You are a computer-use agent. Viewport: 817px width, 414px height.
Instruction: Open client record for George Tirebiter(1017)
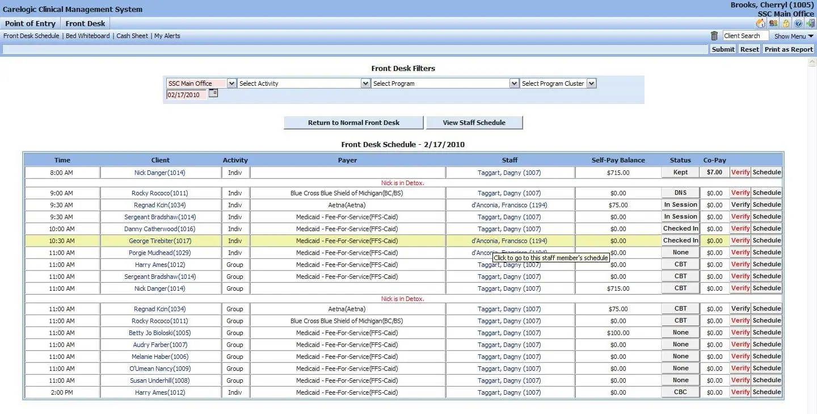[x=160, y=240]
